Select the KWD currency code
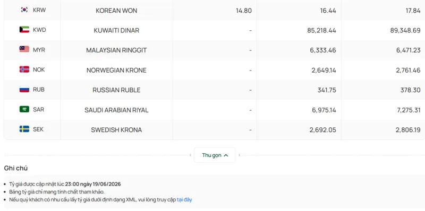 tap(39, 30)
